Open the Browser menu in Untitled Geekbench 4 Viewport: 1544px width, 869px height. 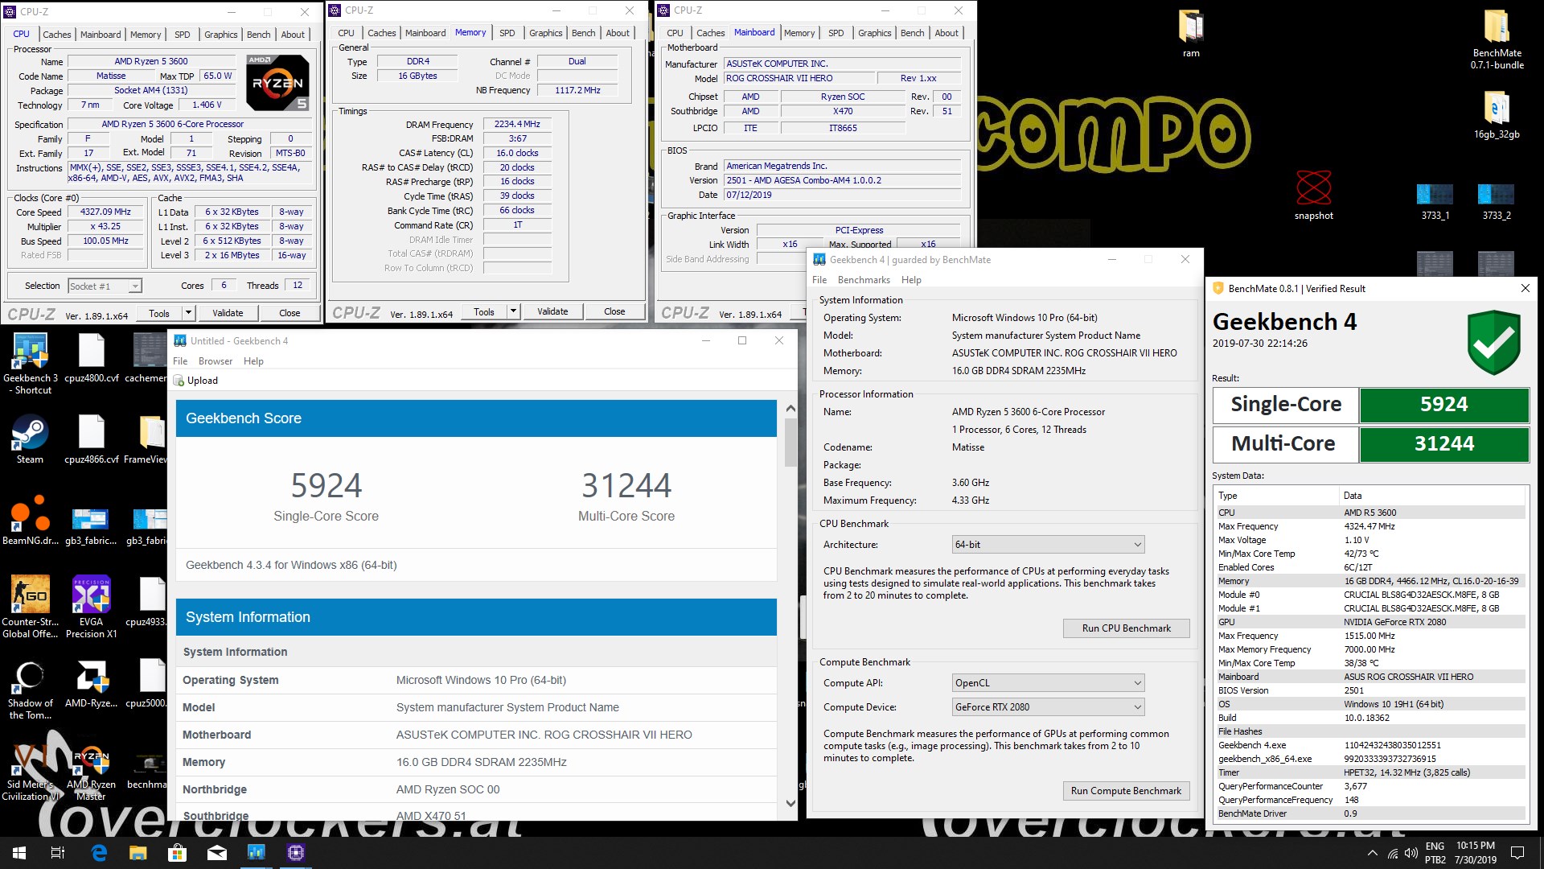point(216,361)
